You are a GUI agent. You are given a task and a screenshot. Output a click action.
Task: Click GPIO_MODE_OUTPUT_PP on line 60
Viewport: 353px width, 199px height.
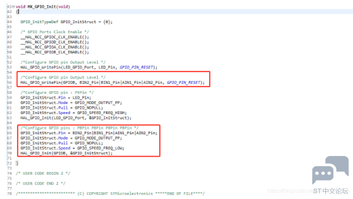97,103
